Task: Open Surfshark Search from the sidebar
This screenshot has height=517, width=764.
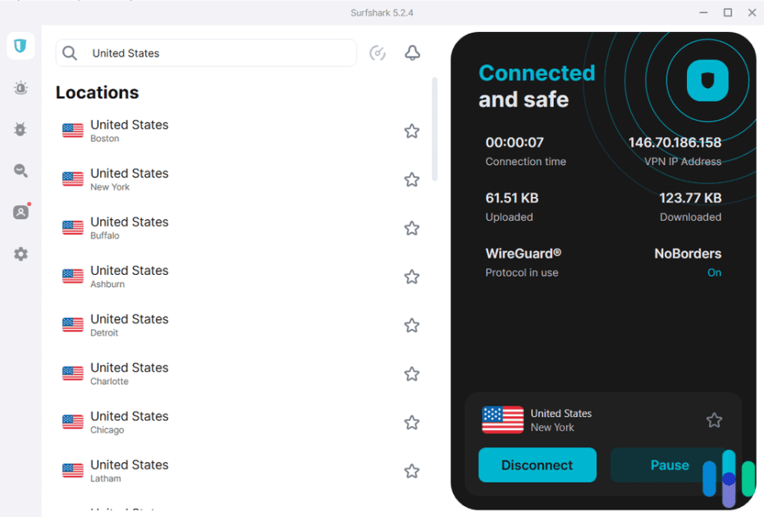Action: coord(20,171)
